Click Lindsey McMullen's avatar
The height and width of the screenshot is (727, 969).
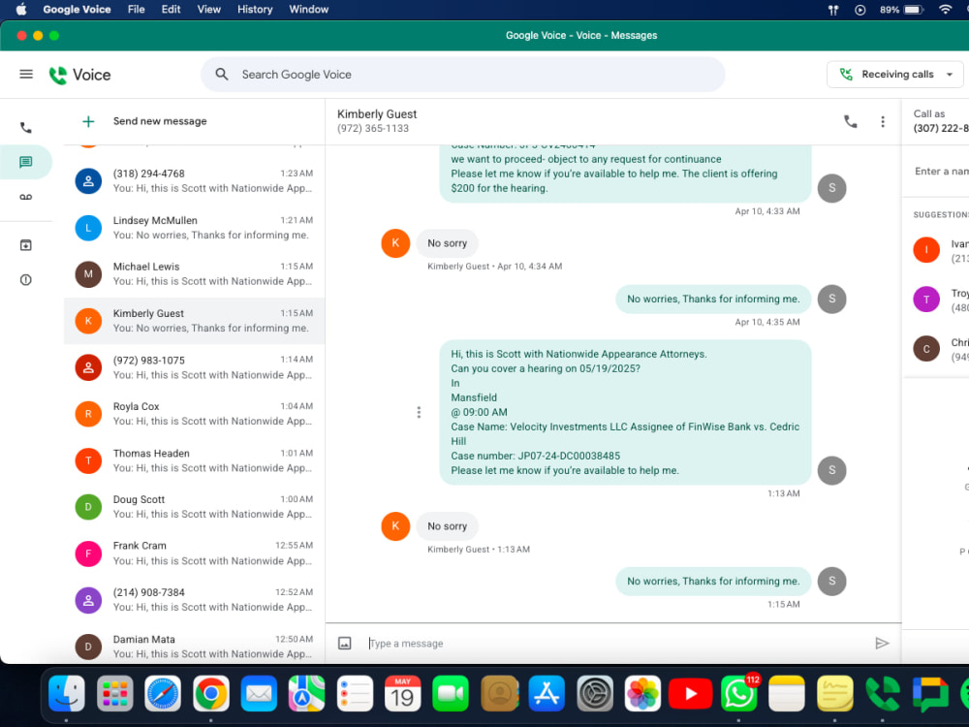click(88, 228)
